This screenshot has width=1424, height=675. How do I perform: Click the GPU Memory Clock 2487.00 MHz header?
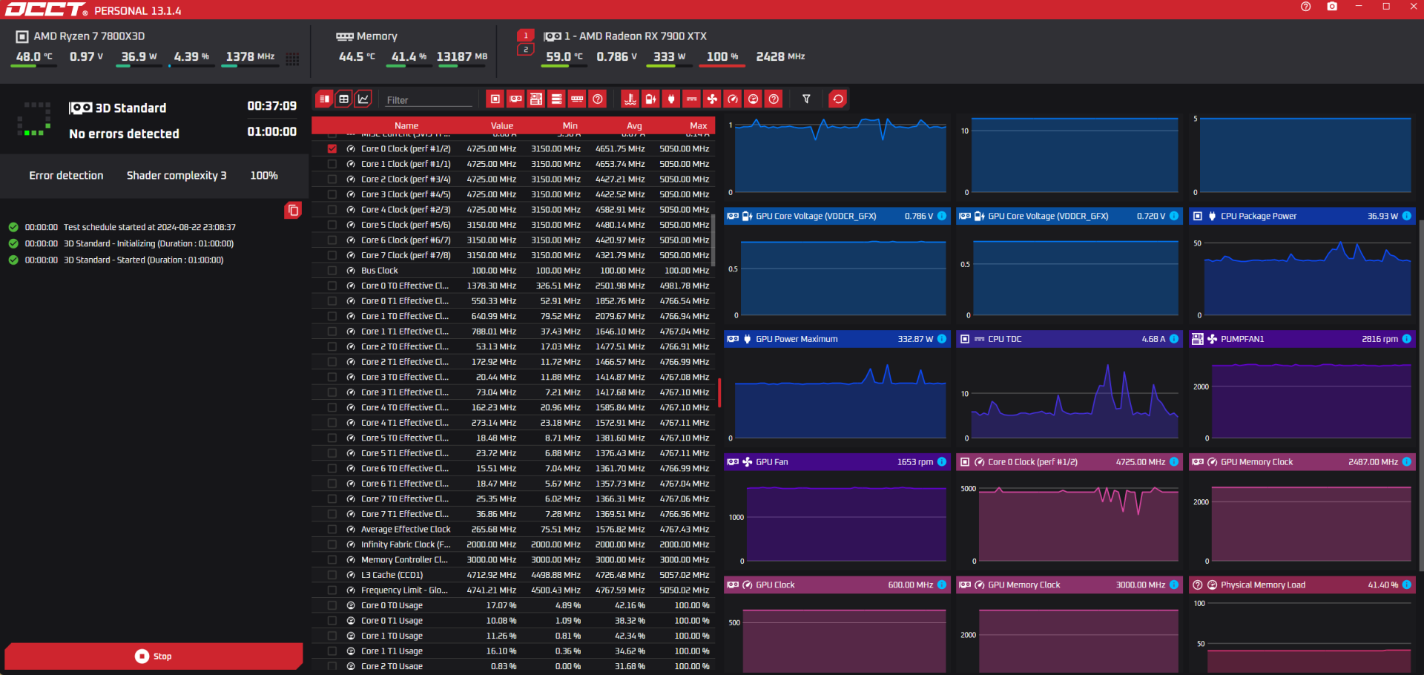[x=1302, y=461]
